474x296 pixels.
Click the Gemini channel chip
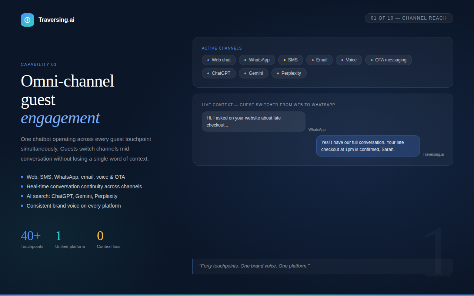point(254,73)
